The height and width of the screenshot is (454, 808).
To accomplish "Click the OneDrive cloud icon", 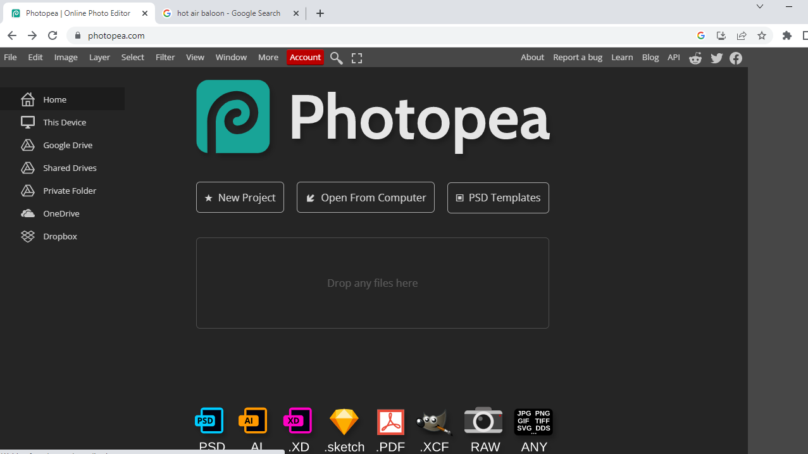I will [27, 213].
